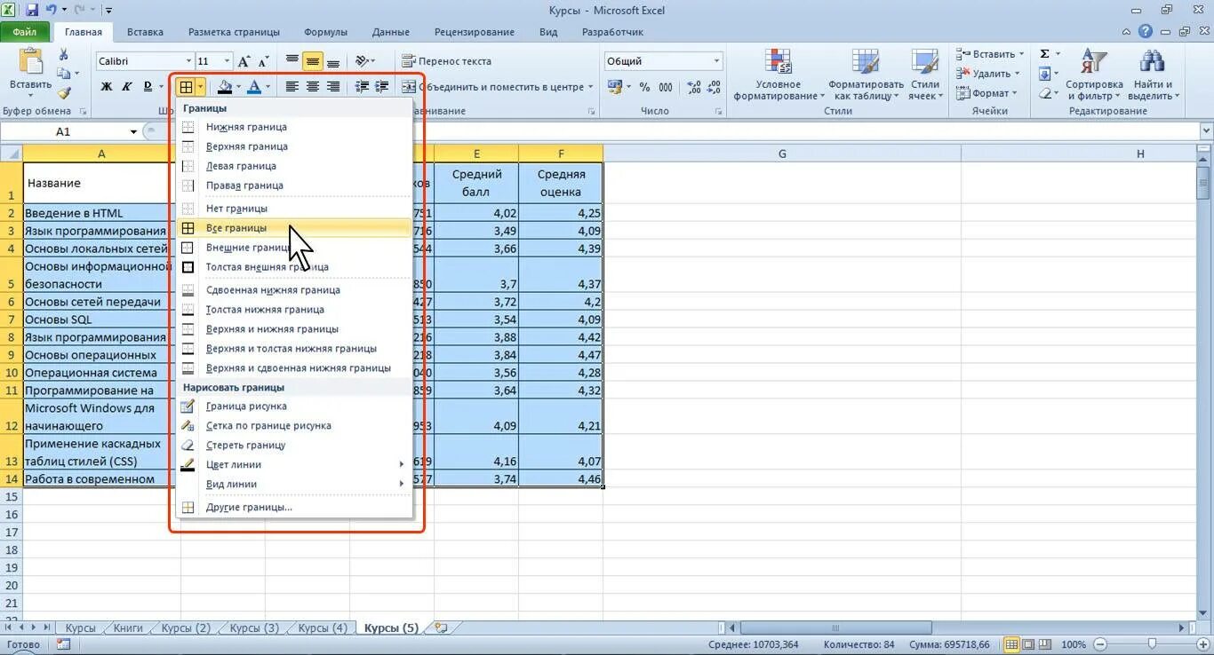The width and height of the screenshot is (1214, 655).
Task: Align text right
Action: tap(333, 87)
